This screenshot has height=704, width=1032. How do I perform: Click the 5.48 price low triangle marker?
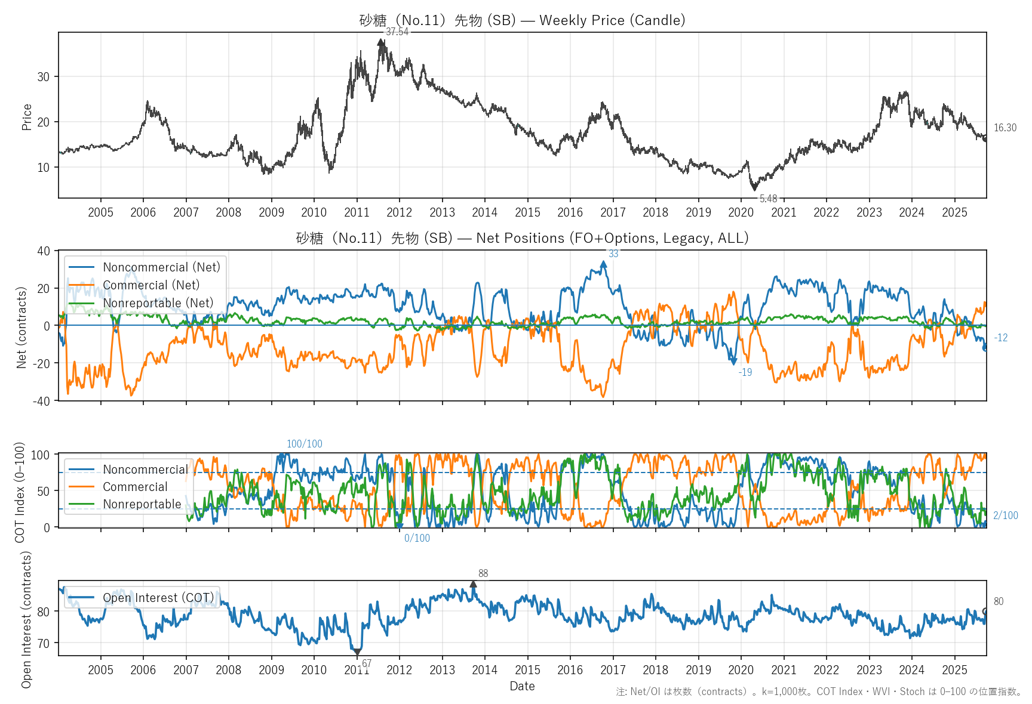click(755, 188)
